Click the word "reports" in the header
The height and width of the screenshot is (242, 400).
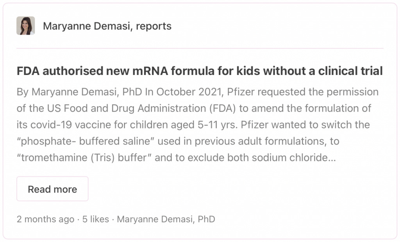[154, 26]
